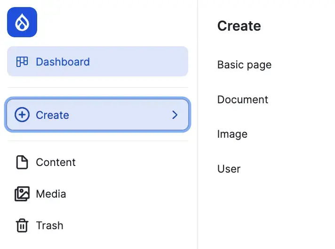Image resolution: width=335 pixels, height=249 pixels.
Task: Click the plus circle icon beside Create
Action: pyautogui.click(x=22, y=115)
